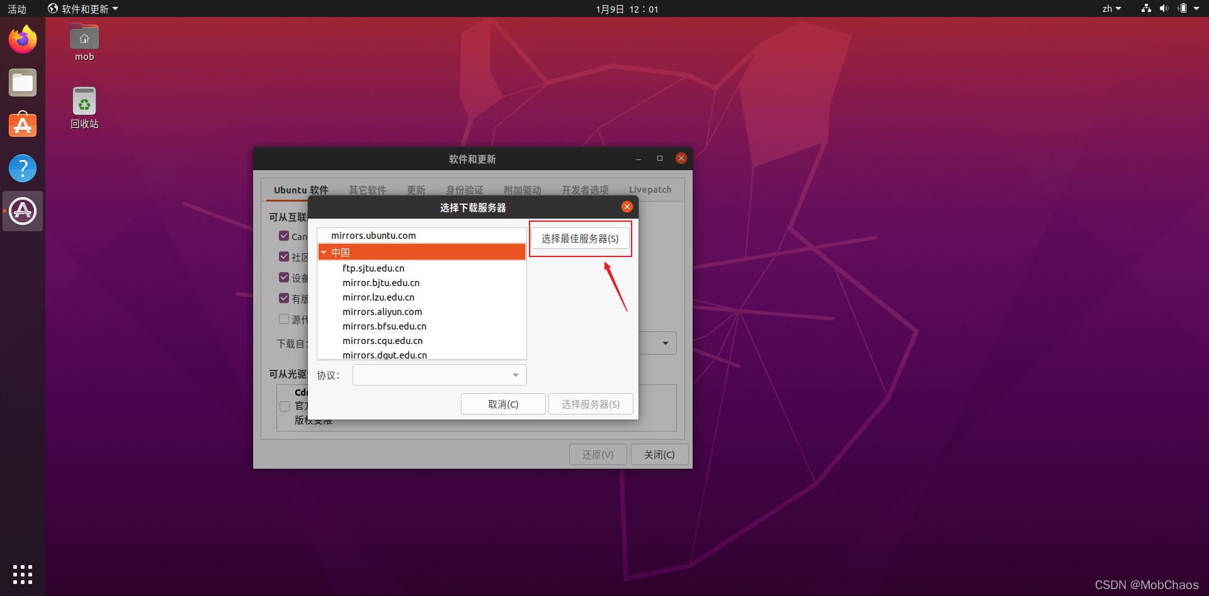
Task: Toggle the Canonical checkbox
Action: click(x=284, y=236)
